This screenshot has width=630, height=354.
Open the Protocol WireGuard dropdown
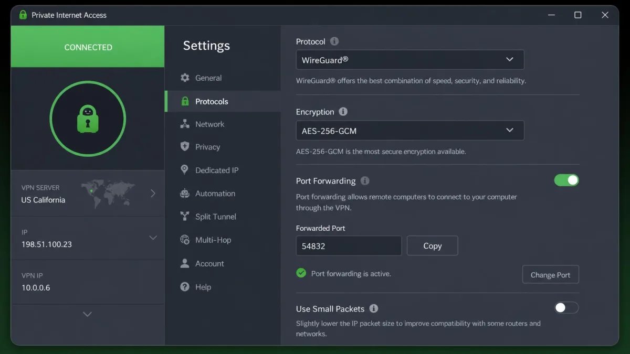(410, 60)
